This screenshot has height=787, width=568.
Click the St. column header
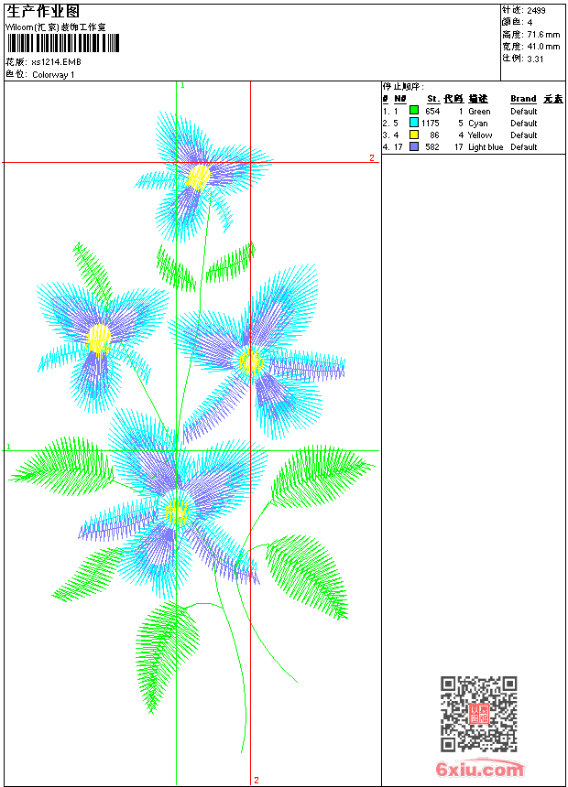pyautogui.click(x=433, y=99)
